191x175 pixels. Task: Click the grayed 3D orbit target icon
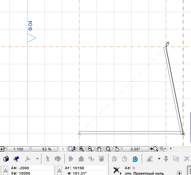71,159
